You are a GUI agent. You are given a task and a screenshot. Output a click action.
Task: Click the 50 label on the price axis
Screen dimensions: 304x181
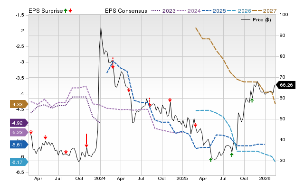point(283,119)
